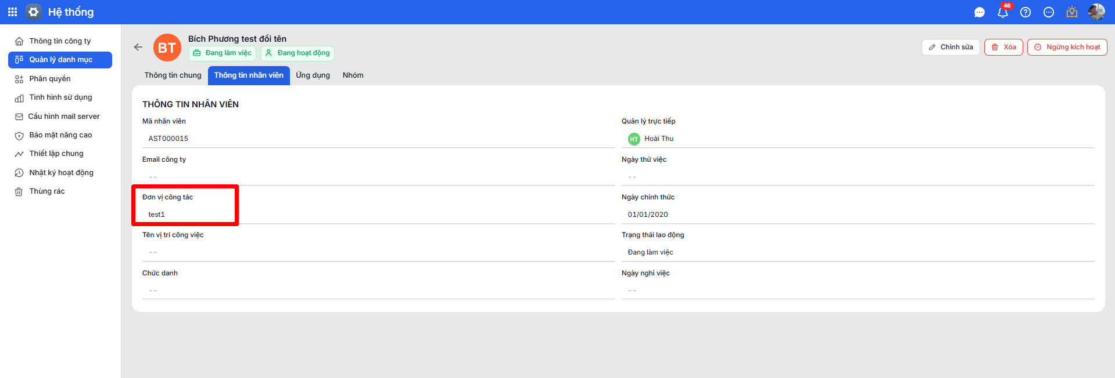The width and height of the screenshot is (1115, 378).
Task: Open the chat messages icon
Action: (979, 12)
